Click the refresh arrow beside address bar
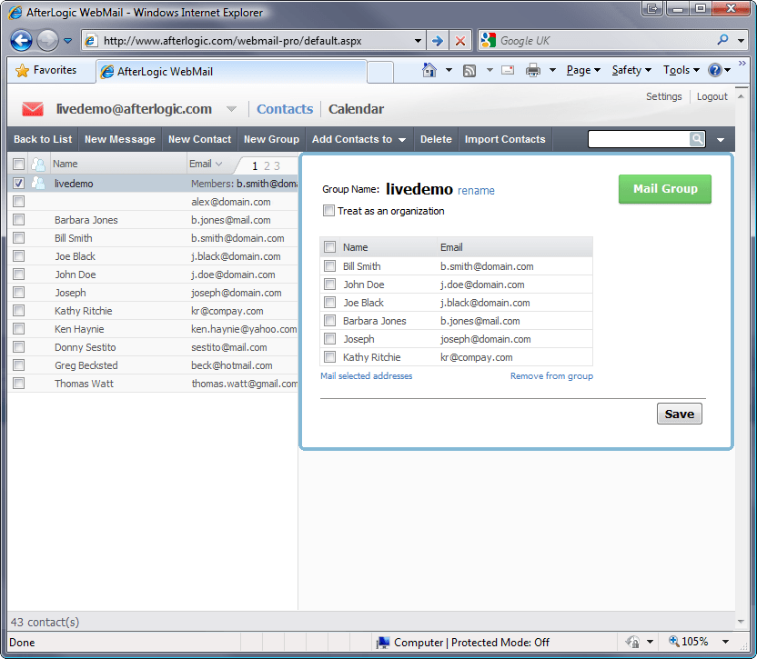Image resolution: width=757 pixels, height=659 pixels. click(x=437, y=40)
